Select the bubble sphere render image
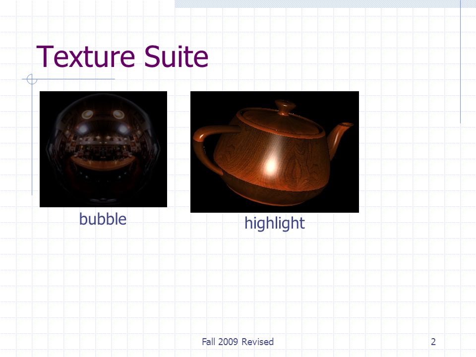This screenshot has height=357, width=476. tap(103, 149)
